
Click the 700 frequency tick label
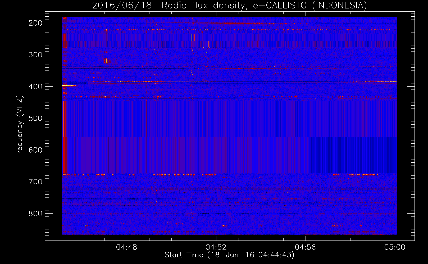[35, 182]
